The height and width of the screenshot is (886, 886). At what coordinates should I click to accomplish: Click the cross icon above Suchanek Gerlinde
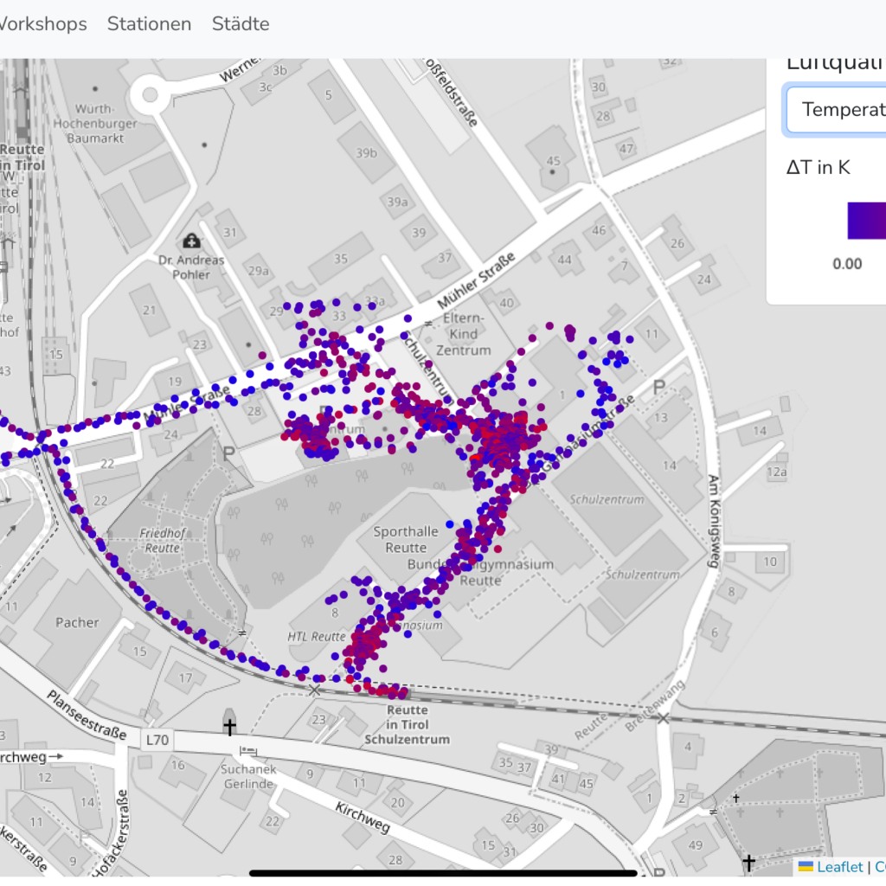229,726
